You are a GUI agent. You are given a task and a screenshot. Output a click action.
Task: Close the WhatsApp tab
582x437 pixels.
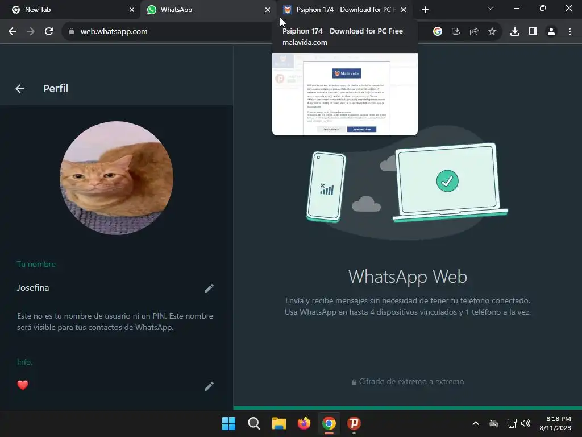[x=268, y=10]
